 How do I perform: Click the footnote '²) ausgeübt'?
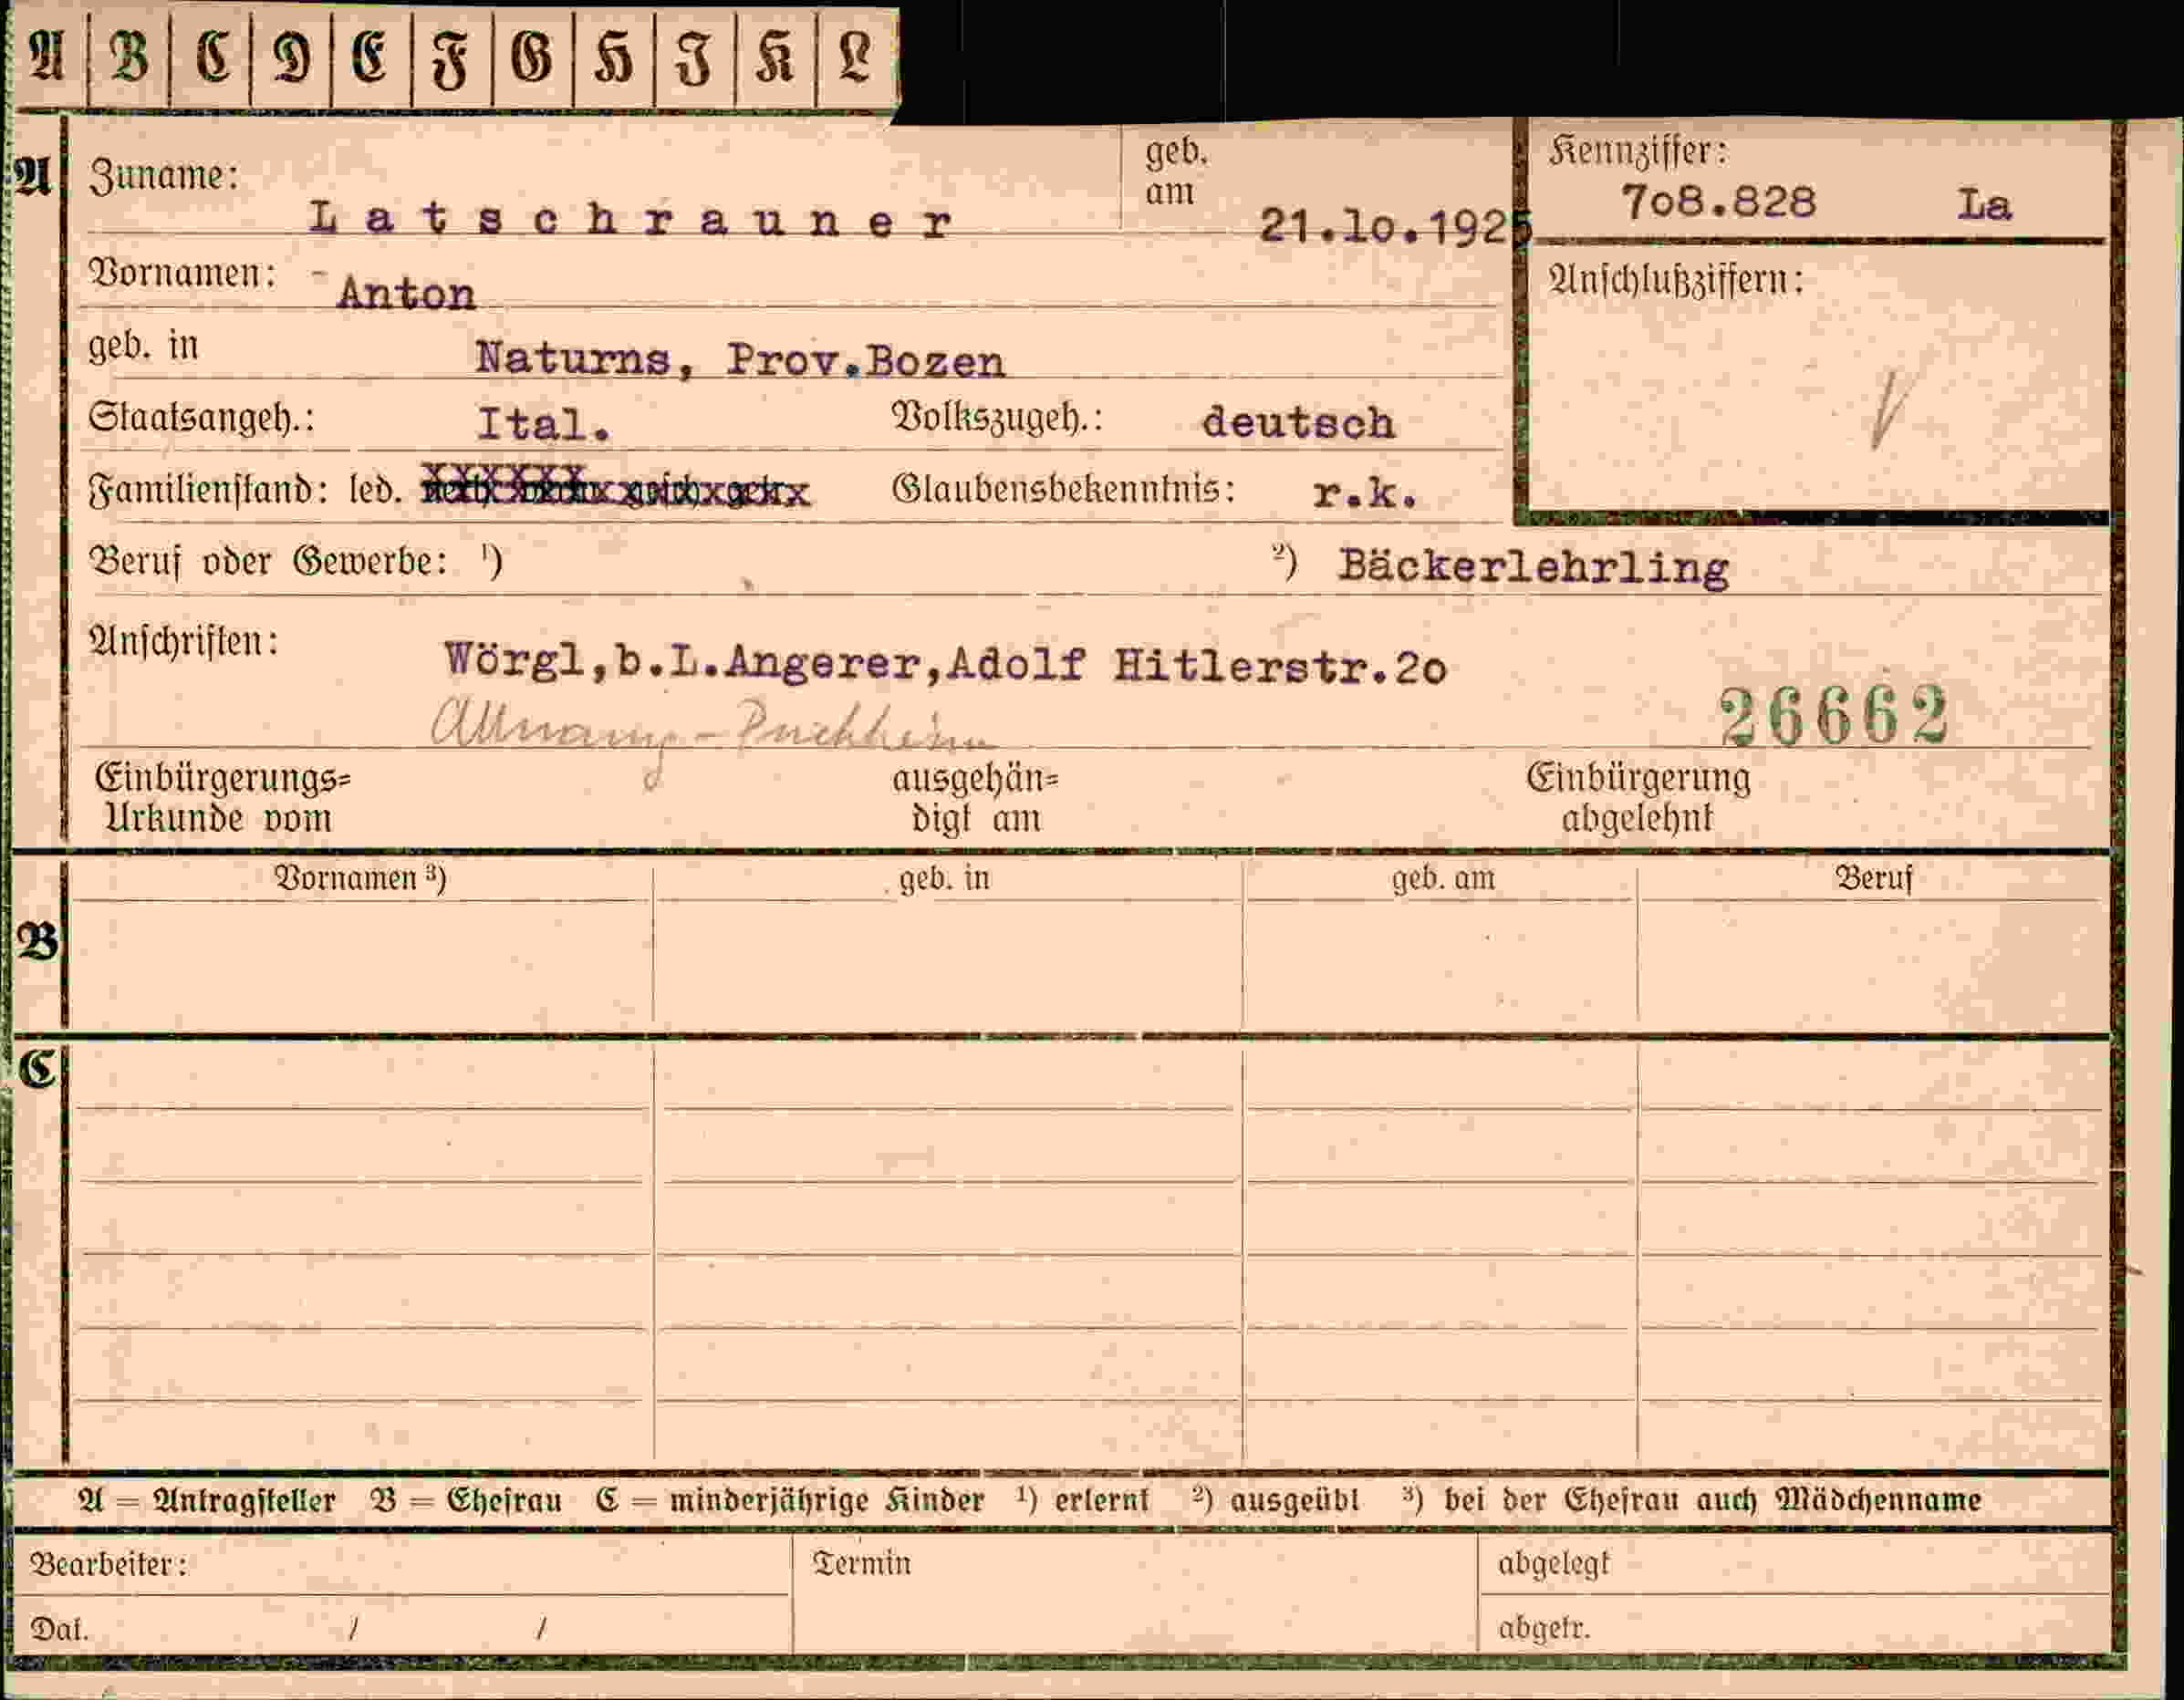coord(1276,1500)
